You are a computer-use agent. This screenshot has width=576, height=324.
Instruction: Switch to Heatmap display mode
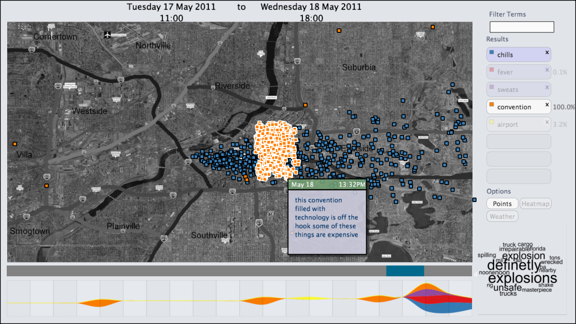535,204
